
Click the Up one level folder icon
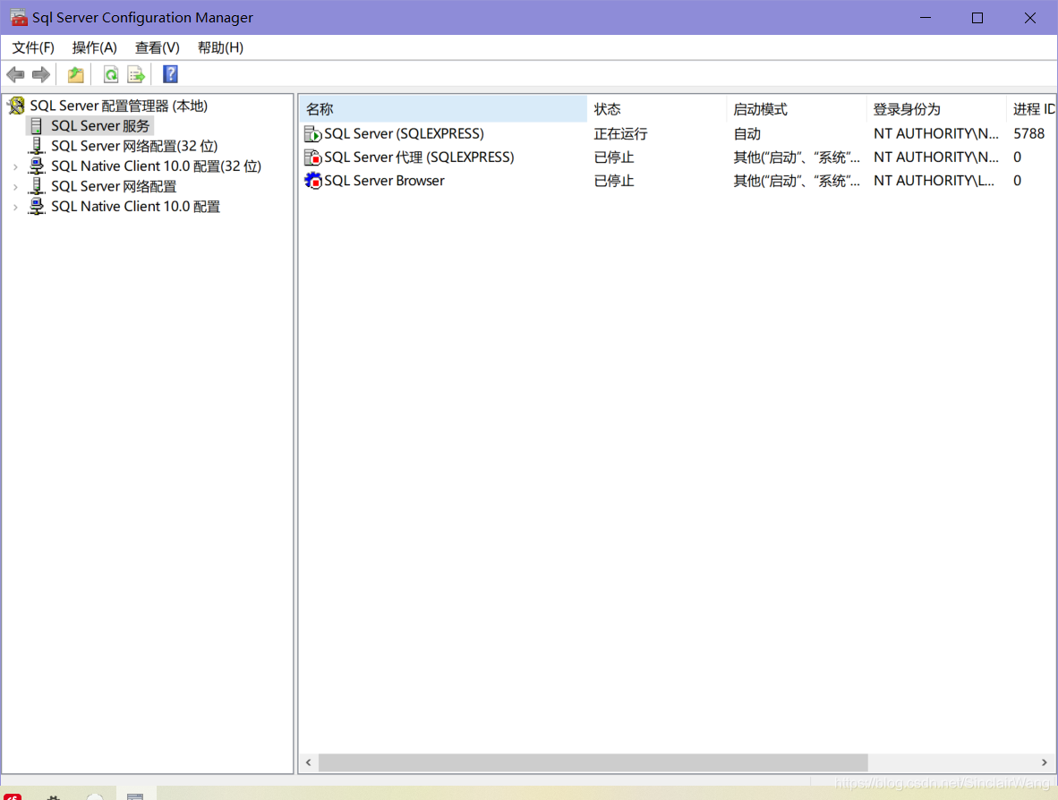[x=75, y=75]
